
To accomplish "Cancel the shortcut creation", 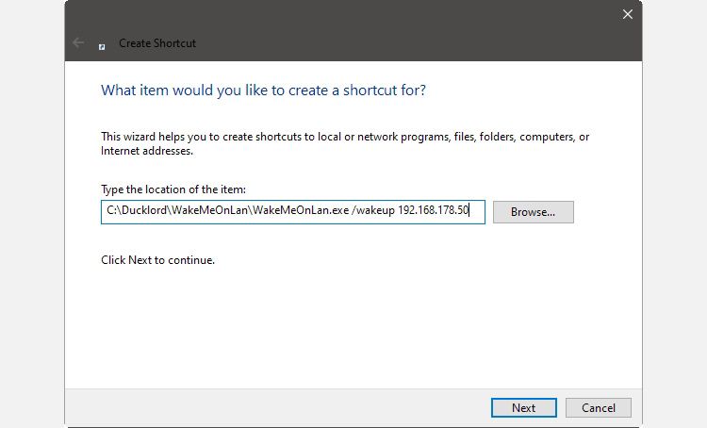I will pyautogui.click(x=599, y=408).
